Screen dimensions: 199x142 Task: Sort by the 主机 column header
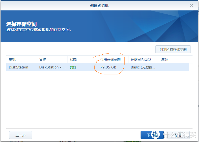(x=12, y=59)
